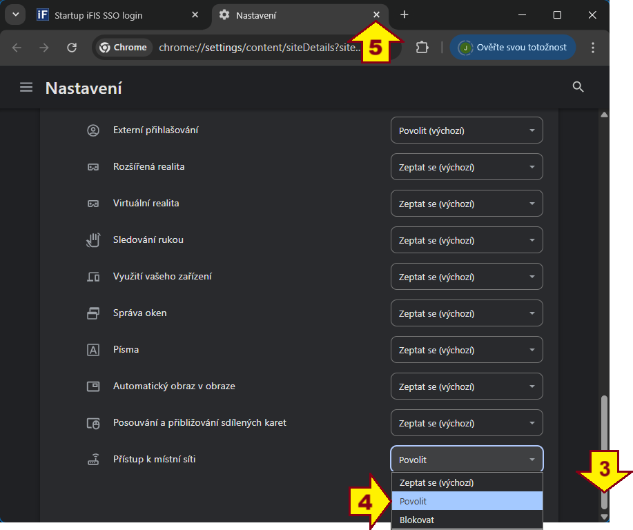Screen dimensions: 633x530
Task: Open the tab search chevron button
Action: point(15,14)
